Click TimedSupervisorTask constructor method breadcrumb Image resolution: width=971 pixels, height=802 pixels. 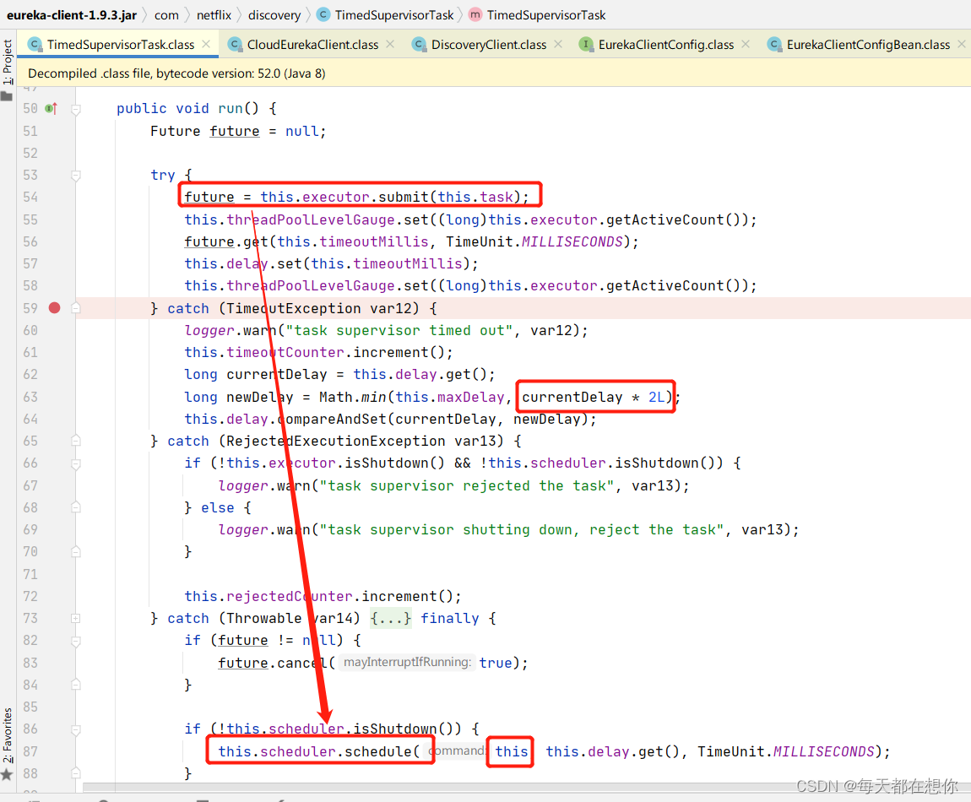(x=545, y=15)
